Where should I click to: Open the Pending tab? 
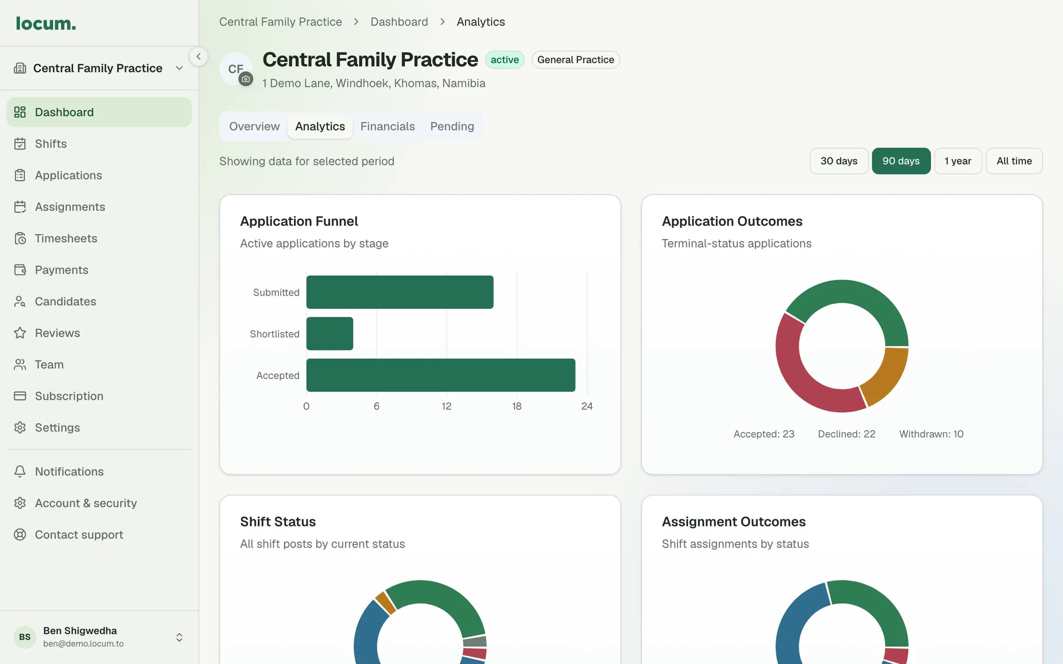coord(452,127)
